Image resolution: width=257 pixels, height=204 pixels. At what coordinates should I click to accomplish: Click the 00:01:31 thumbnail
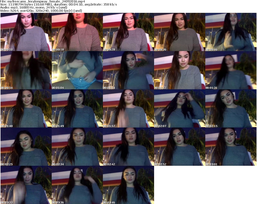[231, 70]
